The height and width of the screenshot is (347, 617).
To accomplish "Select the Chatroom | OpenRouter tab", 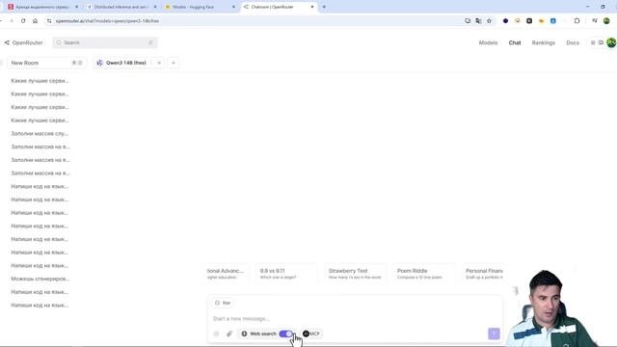I will (279, 7).
